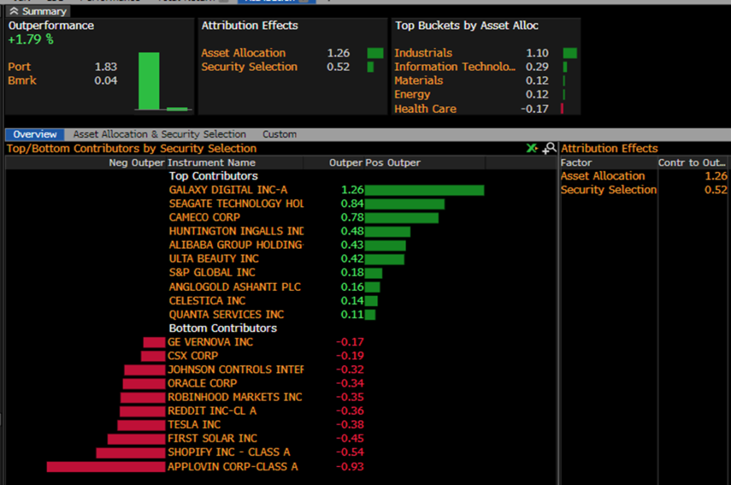Switch to the Overview tab
Screen dimensions: 731x485
(34, 134)
